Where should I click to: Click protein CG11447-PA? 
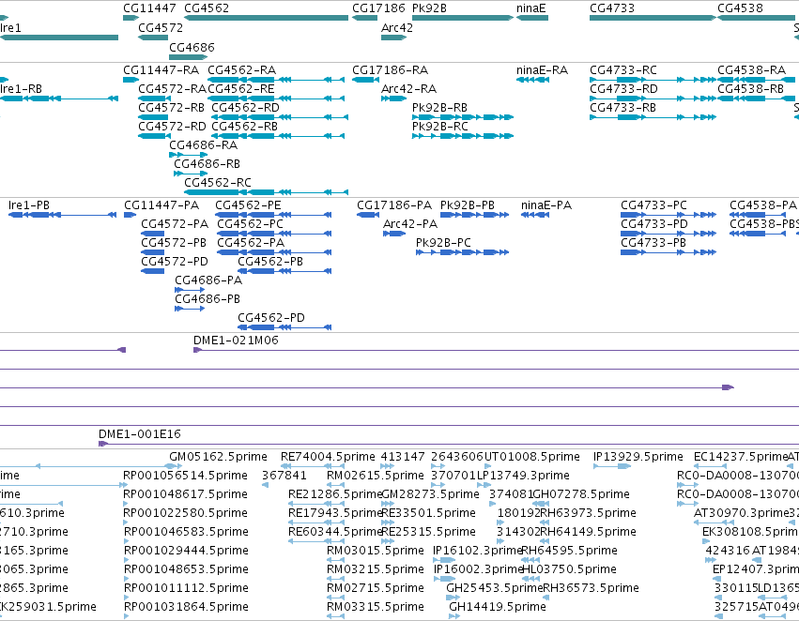click(161, 205)
